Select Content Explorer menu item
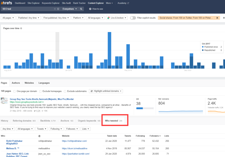The width and height of the screenshot is (225, 157). 96,3
